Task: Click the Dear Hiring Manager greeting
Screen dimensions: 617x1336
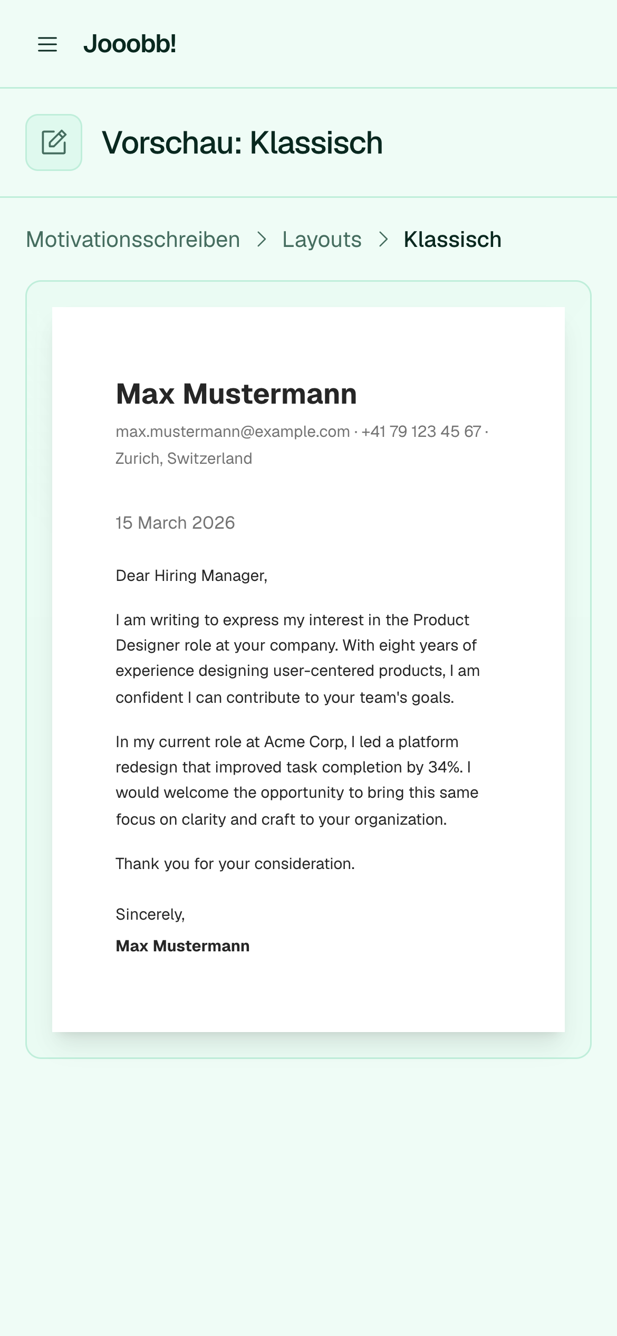Action: [x=191, y=576]
